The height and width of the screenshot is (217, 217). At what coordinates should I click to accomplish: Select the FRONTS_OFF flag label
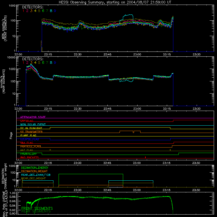(x=28, y=154)
